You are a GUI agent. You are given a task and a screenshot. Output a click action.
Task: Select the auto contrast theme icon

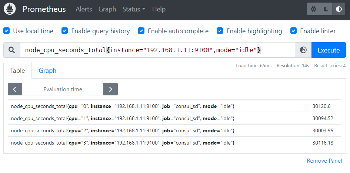tap(339, 9)
